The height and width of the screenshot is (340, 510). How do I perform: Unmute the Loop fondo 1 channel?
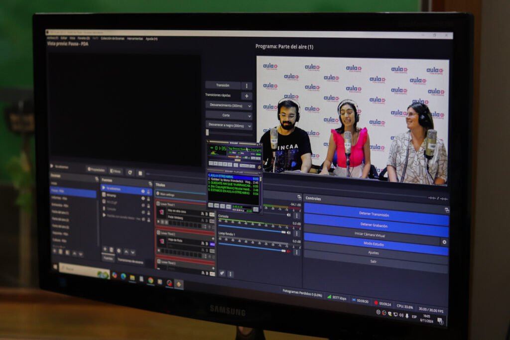click(288, 251)
